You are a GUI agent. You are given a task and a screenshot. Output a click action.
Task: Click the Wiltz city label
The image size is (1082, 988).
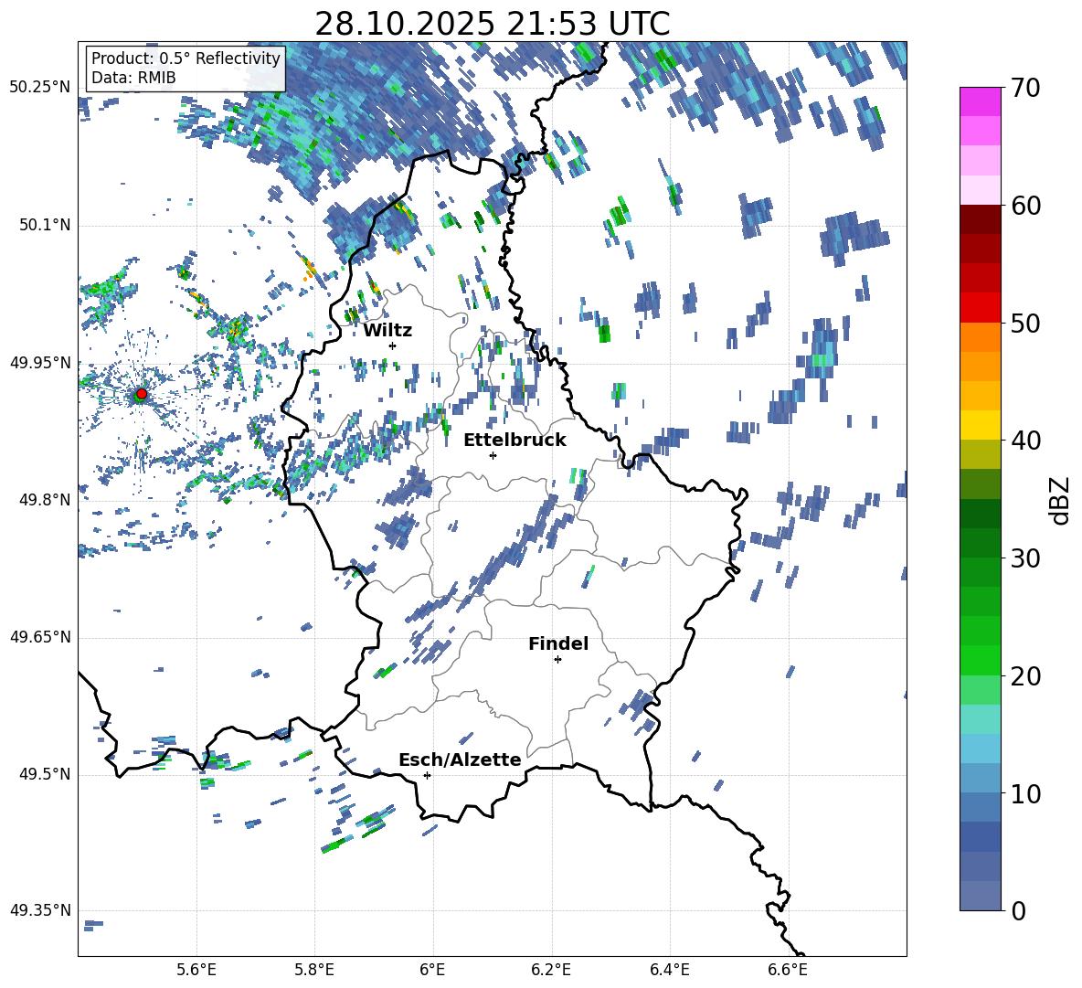[x=387, y=331]
